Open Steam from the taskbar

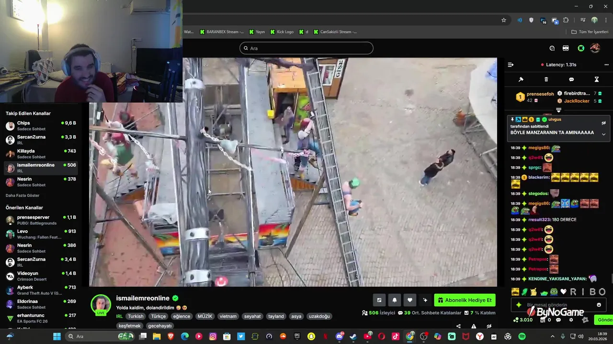[353, 336]
